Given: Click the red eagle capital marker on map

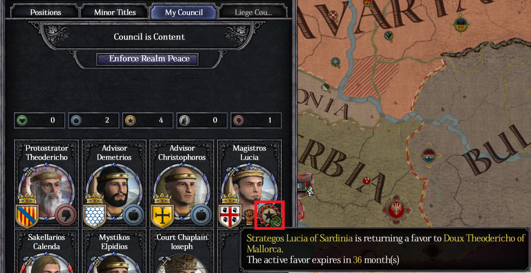Looking at the screenshot, I should pyautogui.click(x=396, y=210).
